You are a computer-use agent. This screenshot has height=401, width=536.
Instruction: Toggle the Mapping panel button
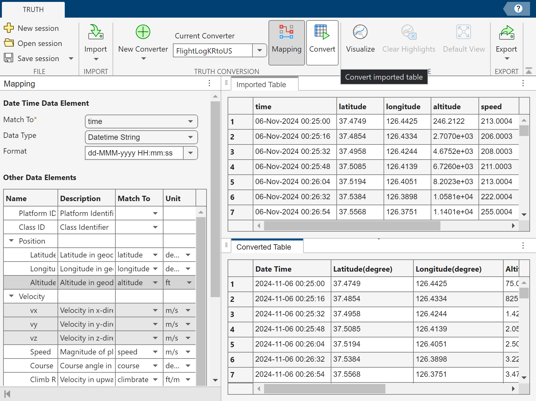[x=286, y=42]
